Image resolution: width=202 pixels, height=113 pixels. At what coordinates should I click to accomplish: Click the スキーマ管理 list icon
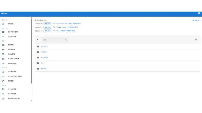coord(3,37)
